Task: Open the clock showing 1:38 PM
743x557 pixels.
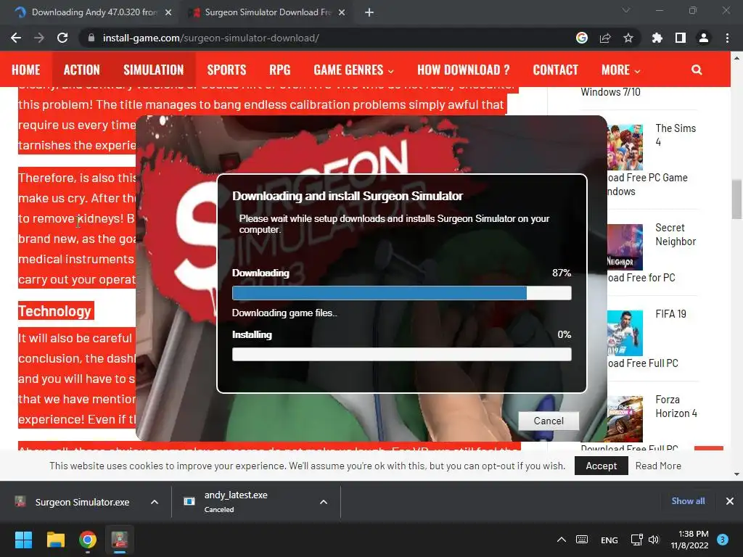Action: coord(689,540)
